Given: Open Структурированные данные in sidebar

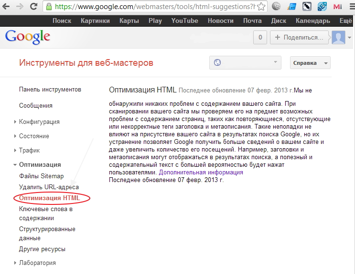Looking at the screenshot, I should click(47, 233).
